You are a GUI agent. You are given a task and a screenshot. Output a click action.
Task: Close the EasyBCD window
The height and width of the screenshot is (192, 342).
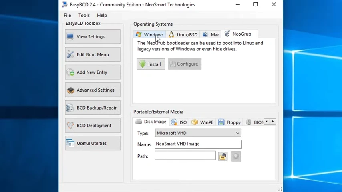pyautogui.click(x=274, y=4)
